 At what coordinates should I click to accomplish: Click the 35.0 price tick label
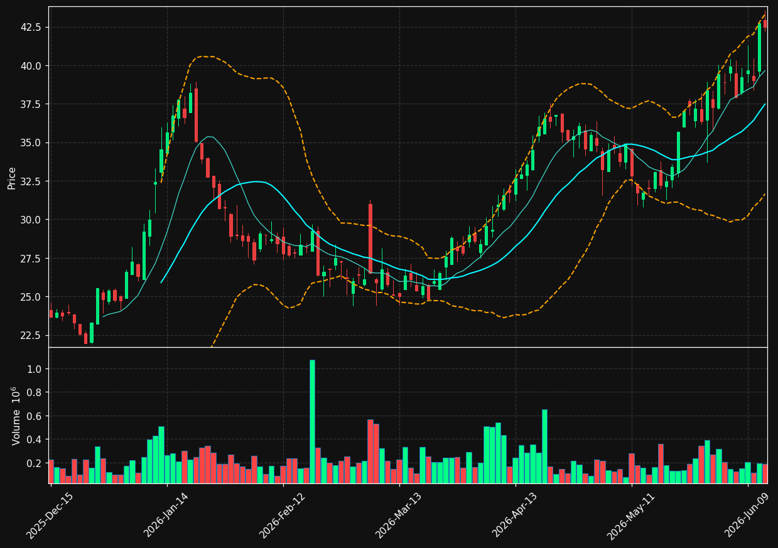pyautogui.click(x=31, y=142)
